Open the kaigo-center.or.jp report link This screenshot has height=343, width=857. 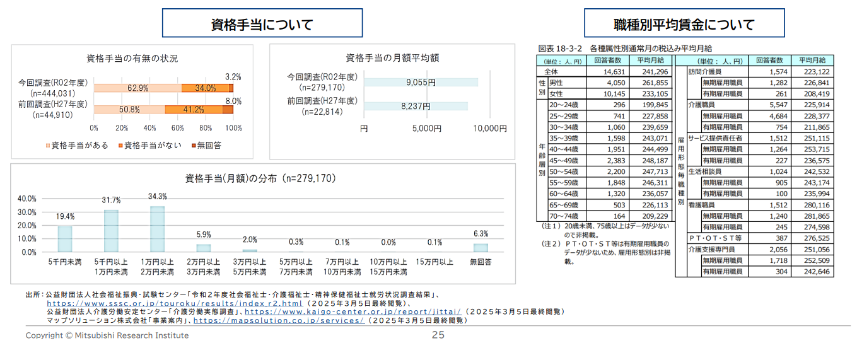coord(353,311)
